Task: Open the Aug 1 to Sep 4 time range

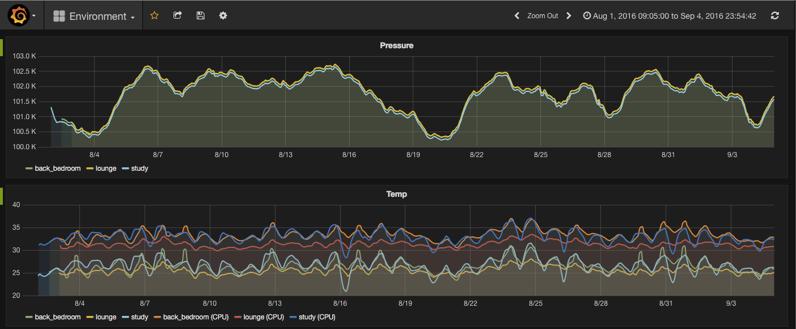Action: click(675, 15)
